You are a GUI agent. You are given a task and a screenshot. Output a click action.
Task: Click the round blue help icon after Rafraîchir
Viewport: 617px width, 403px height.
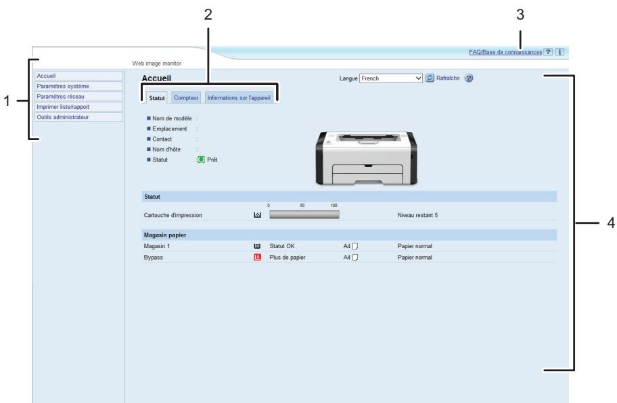point(468,78)
